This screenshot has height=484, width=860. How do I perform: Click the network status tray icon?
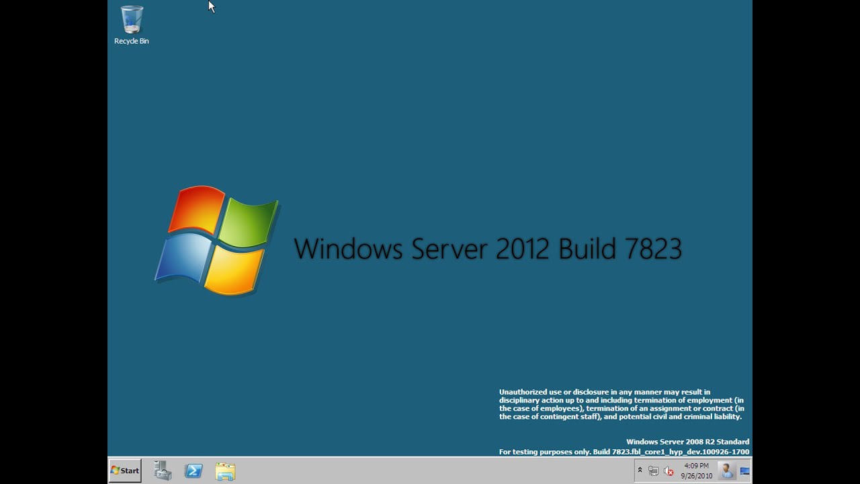click(654, 471)
